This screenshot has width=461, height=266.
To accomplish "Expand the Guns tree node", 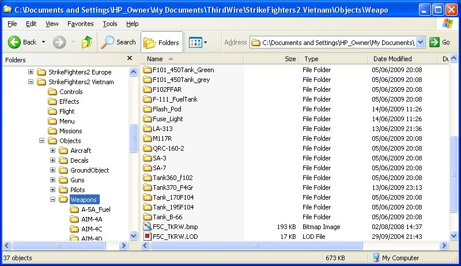I will pos(52,180).
